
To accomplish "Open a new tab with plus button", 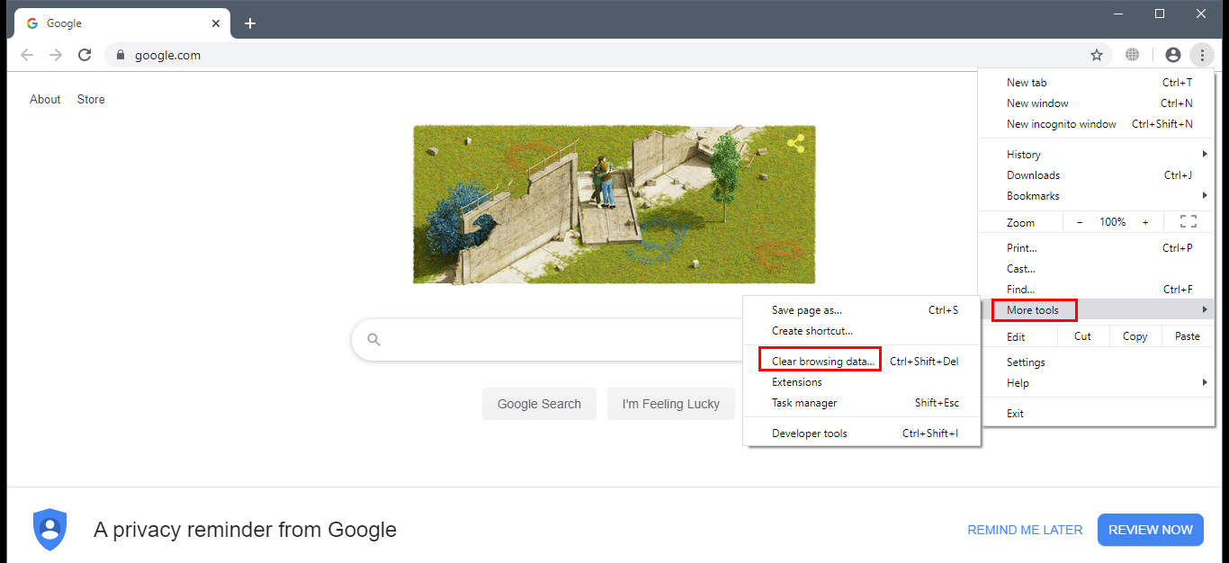I will click(250, 23).
